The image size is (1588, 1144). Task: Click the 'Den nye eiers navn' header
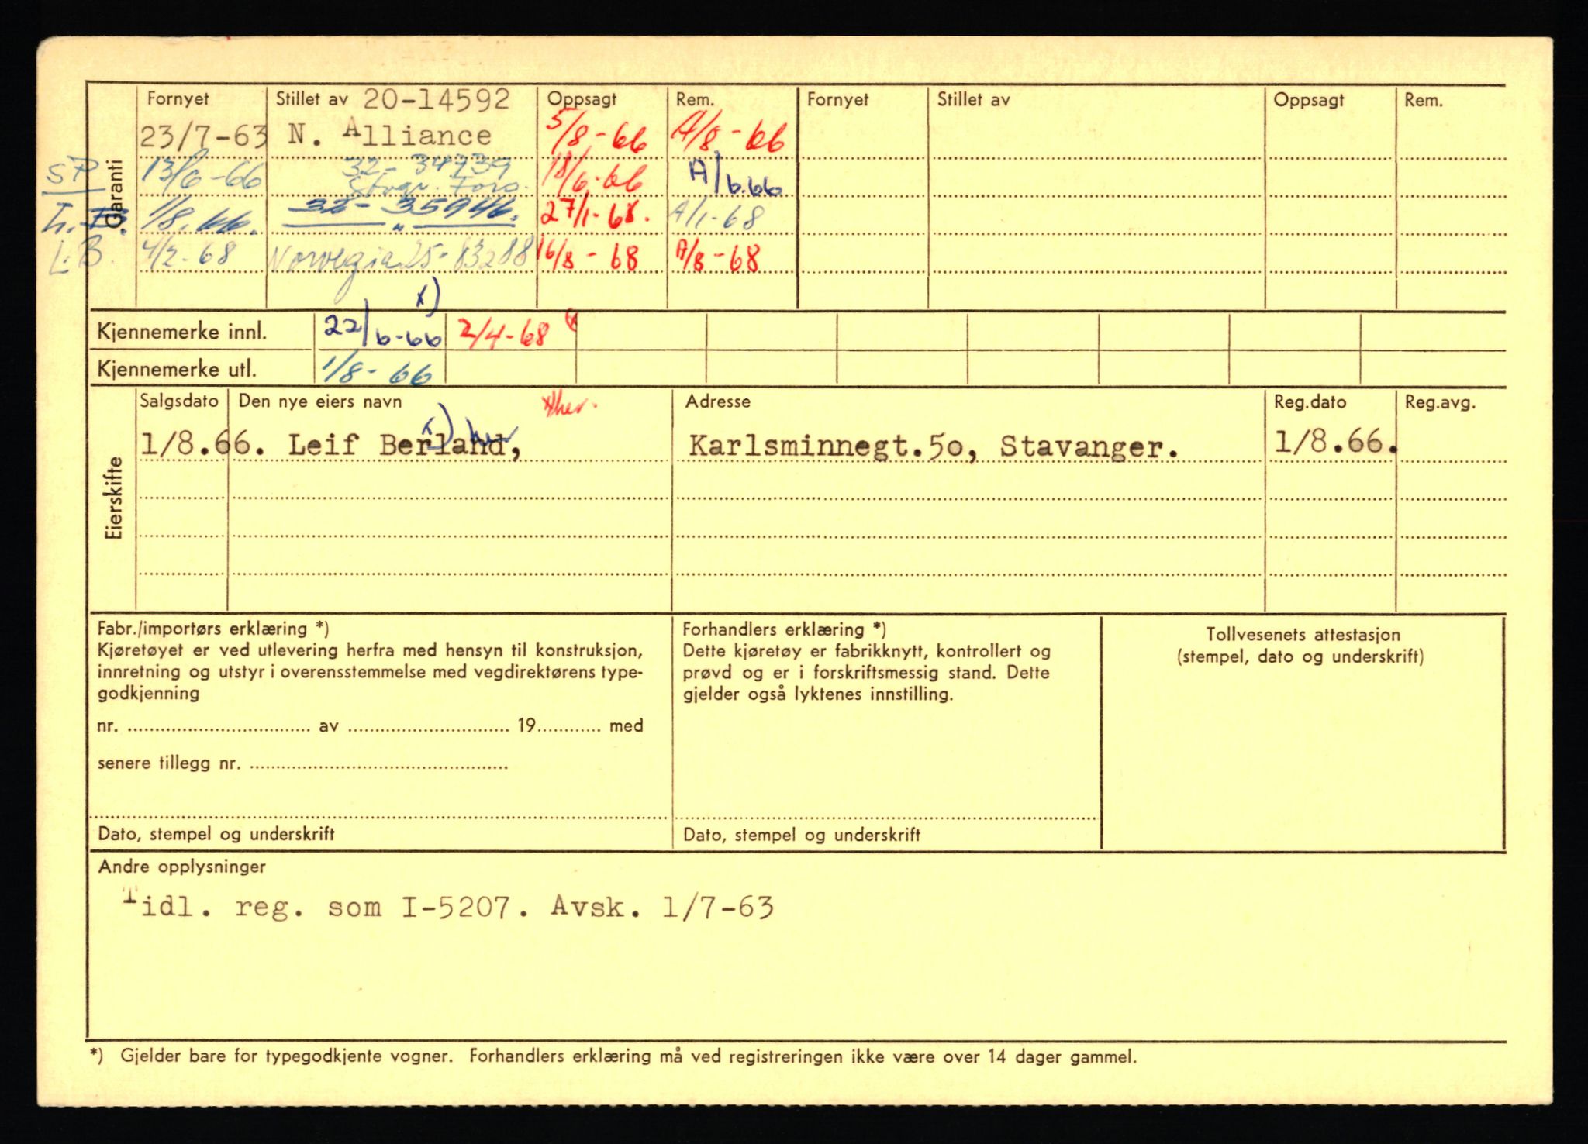pos(320,401)
